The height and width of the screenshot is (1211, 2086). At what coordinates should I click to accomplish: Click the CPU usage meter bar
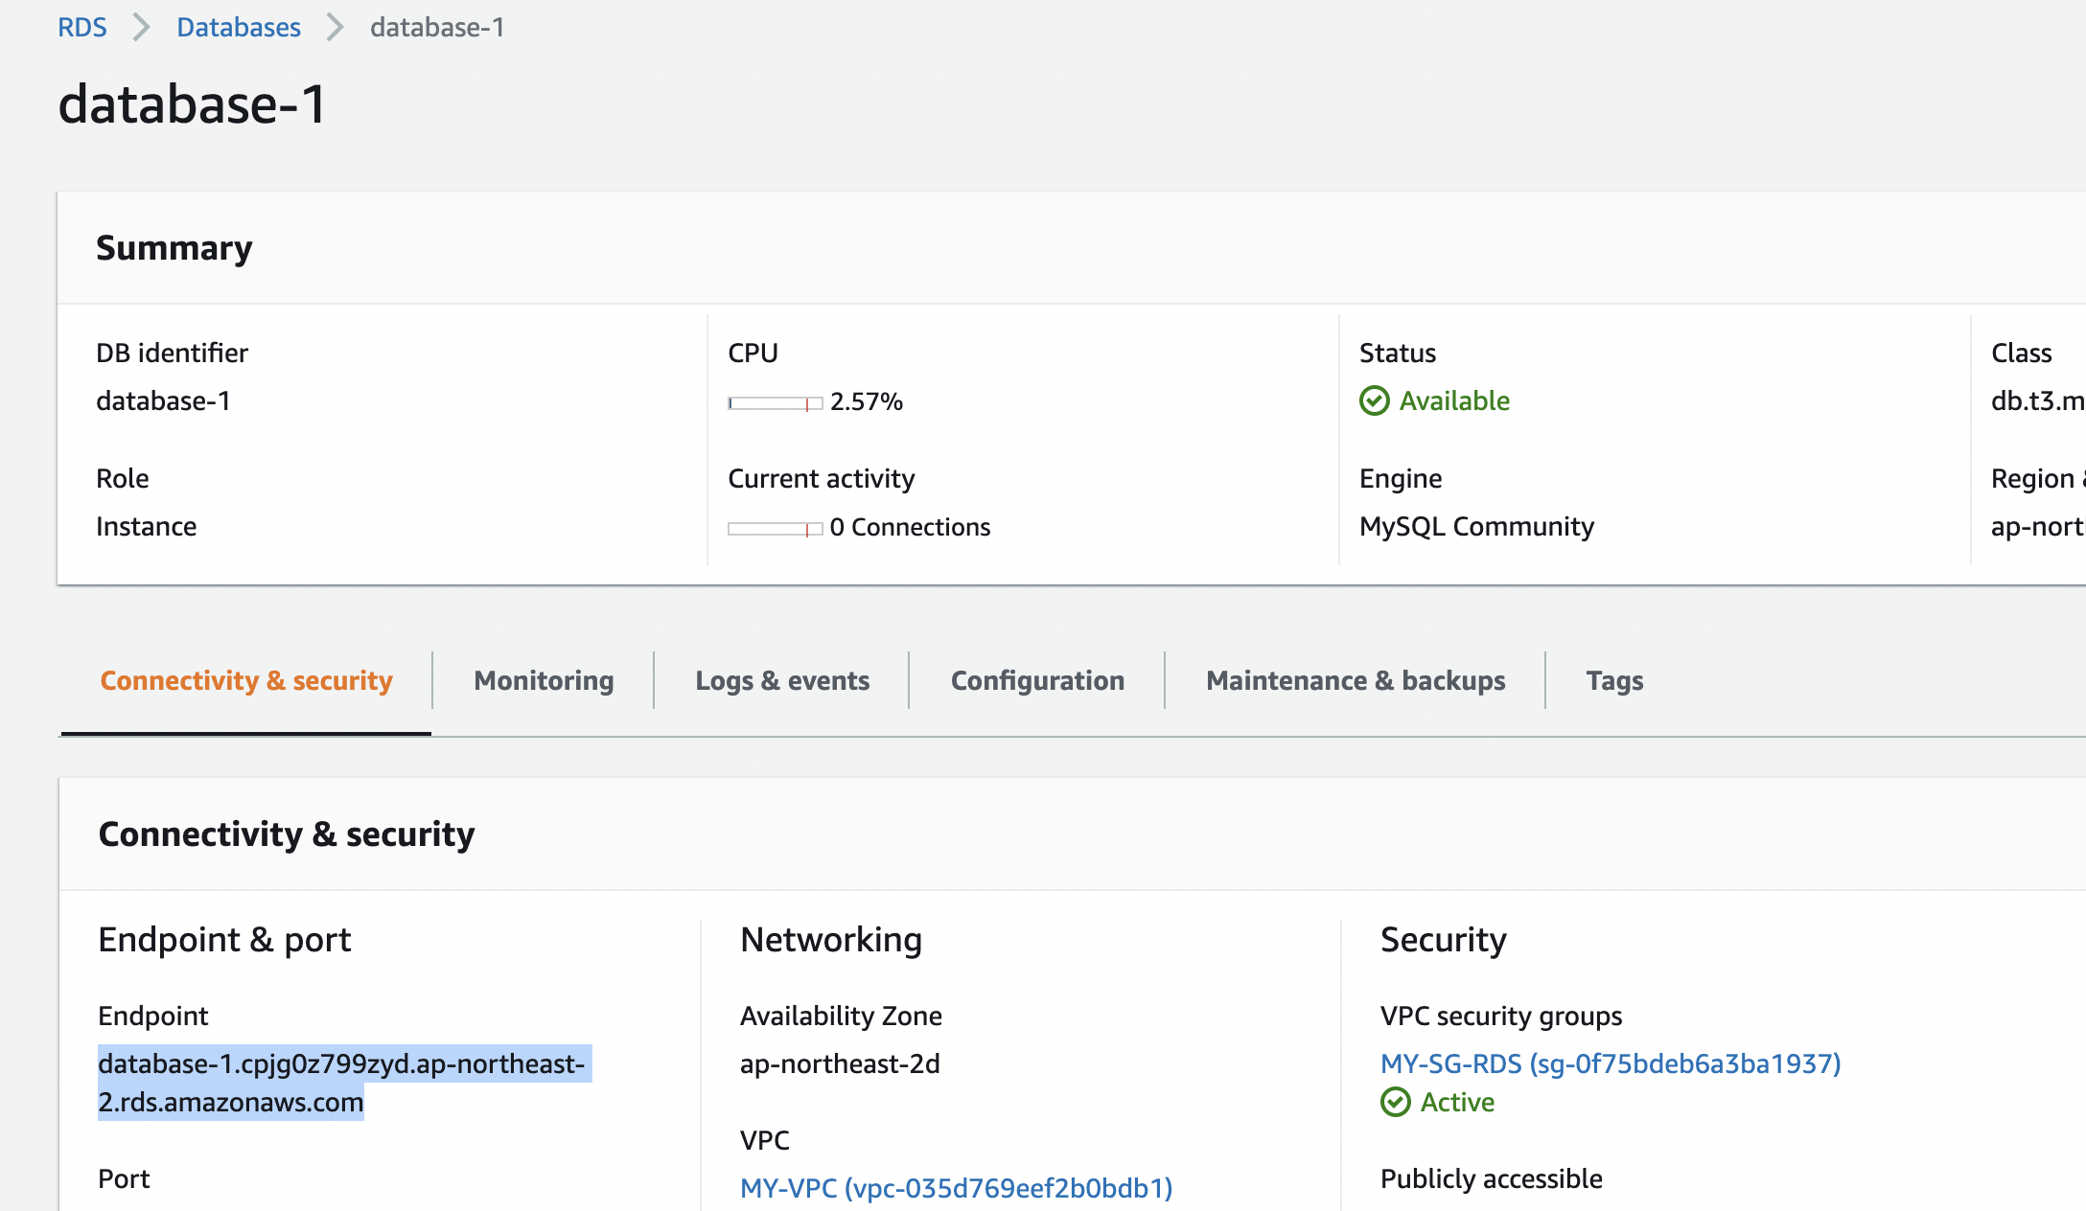pos(775,403)
